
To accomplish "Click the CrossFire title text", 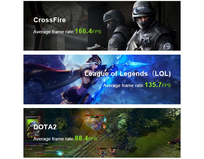I will click(49, 20).
